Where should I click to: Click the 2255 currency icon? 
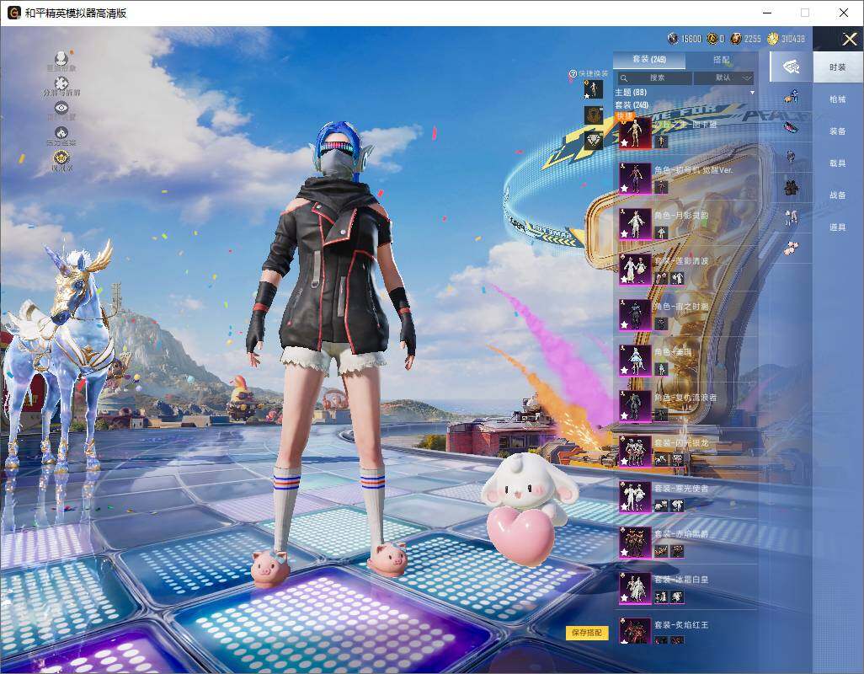[x=736, y=39]
